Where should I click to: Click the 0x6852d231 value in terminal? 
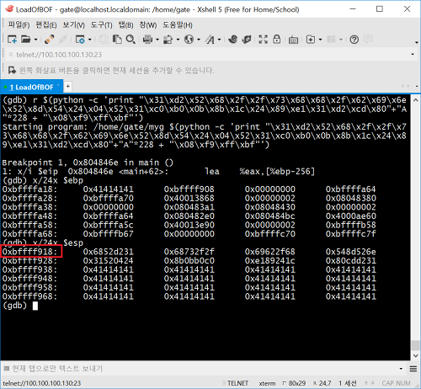tap(108, 252)
